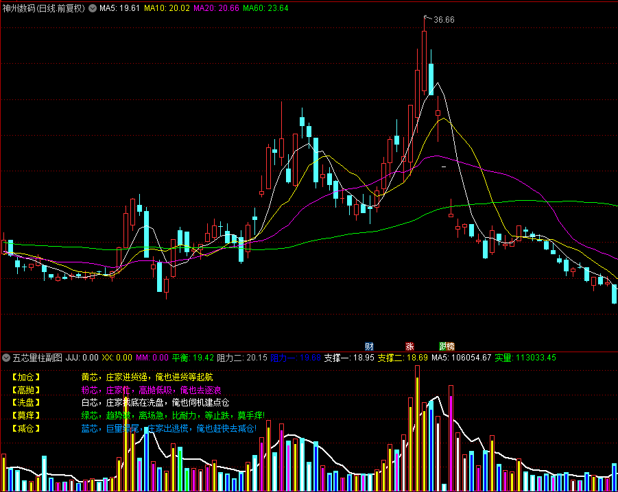Click the magenta MA20: 20.66 label
618x492 pixels.
(216, 8)
